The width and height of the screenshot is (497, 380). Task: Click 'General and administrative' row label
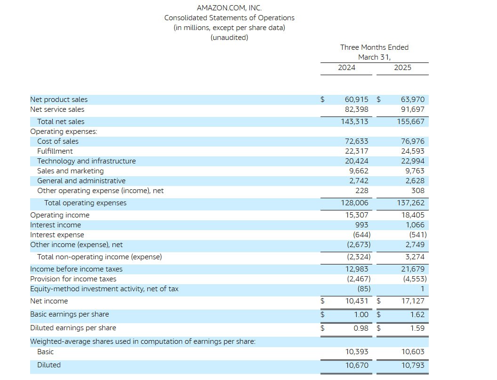81,181
